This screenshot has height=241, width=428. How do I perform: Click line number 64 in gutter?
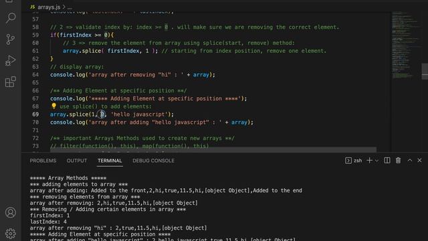[x=35, y=74]
